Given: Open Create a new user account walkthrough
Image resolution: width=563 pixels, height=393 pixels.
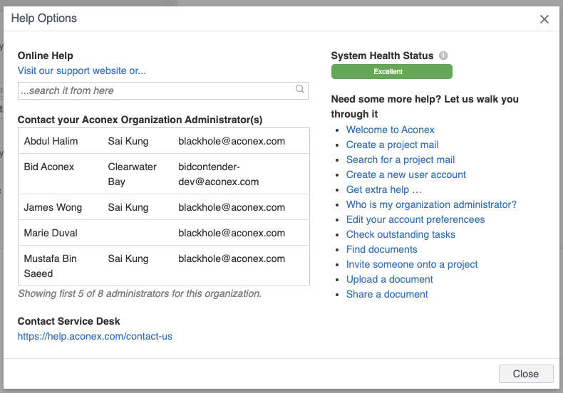Looking at the screenshot, I should coord(406,174).
